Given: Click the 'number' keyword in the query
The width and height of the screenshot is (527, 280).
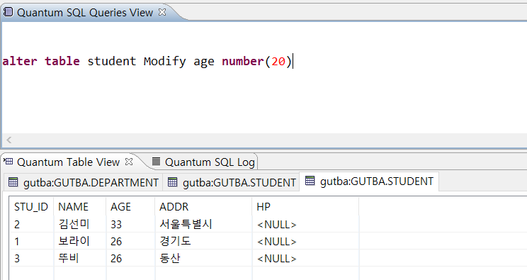Looking at the screenshot, I should click(243, 61).
